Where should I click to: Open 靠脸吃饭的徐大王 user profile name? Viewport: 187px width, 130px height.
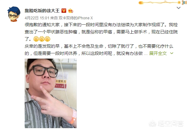(42, 11)
